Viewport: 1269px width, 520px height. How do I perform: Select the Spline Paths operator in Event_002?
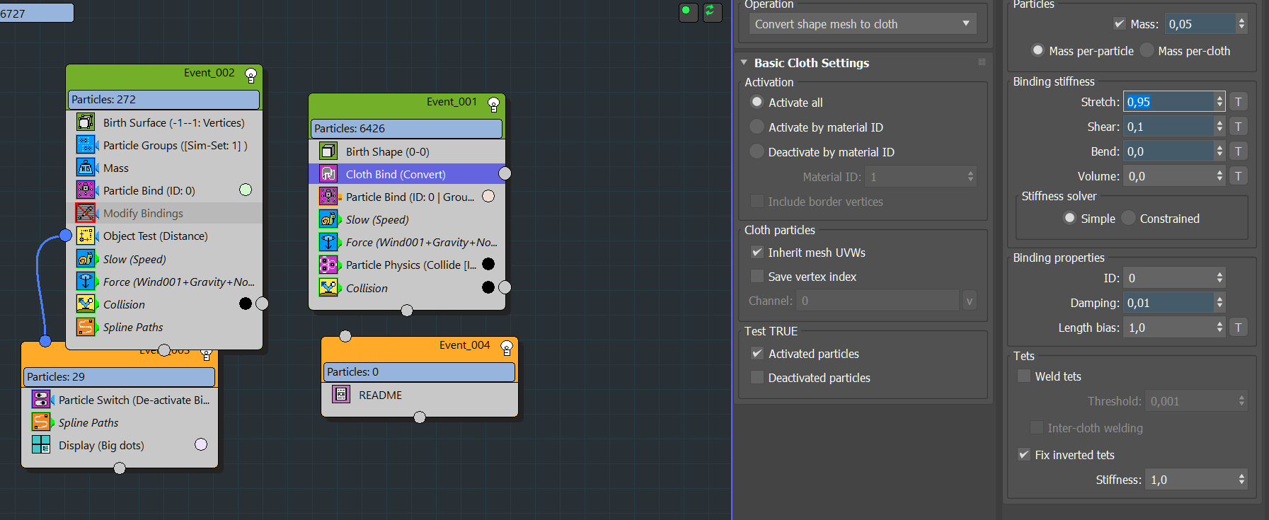coord(133,327)
